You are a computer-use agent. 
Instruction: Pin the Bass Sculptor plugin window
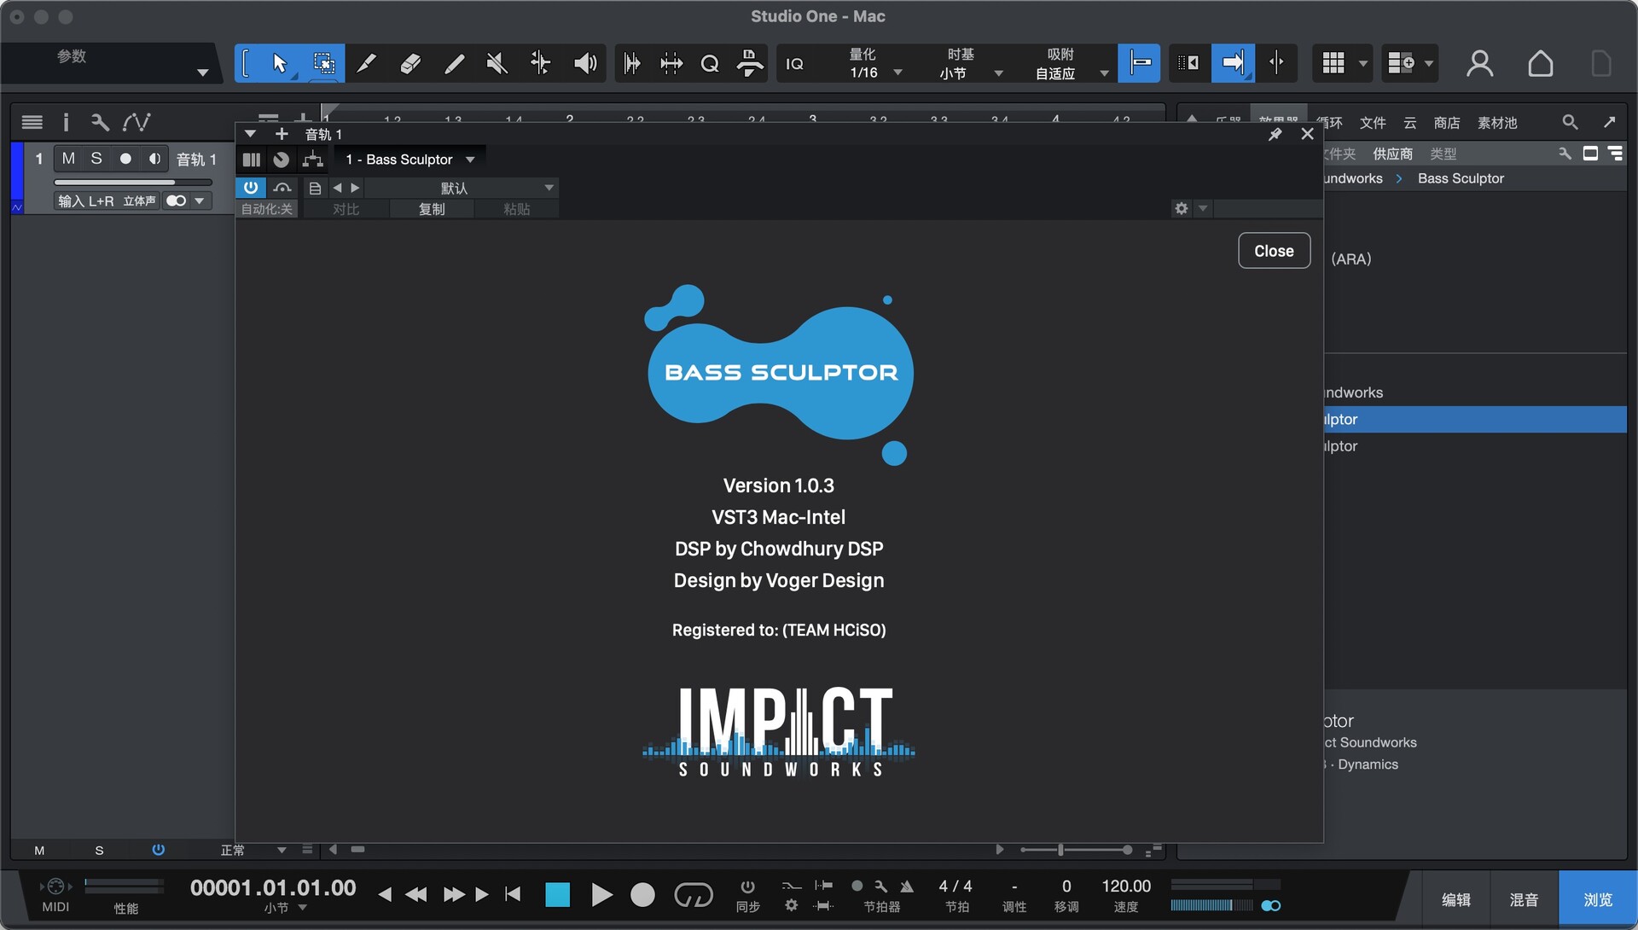1275,134
